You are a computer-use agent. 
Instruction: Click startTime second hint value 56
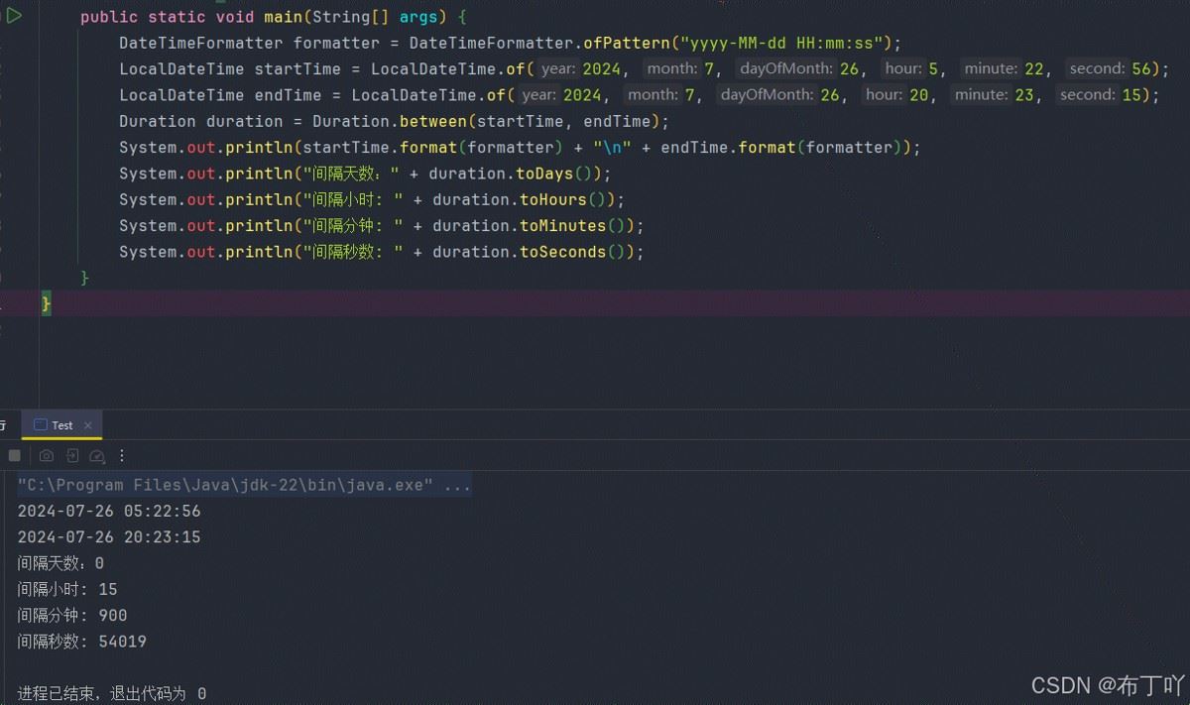click(1140, 69)
